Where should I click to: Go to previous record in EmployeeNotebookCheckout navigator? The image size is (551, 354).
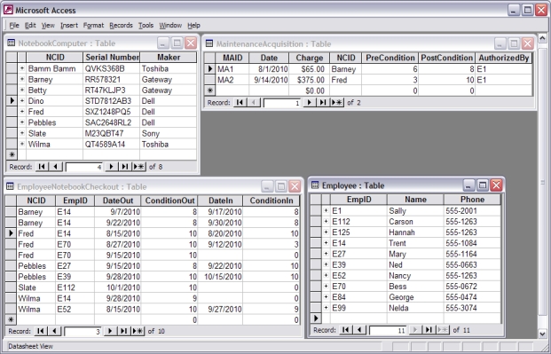pos(54,331)
